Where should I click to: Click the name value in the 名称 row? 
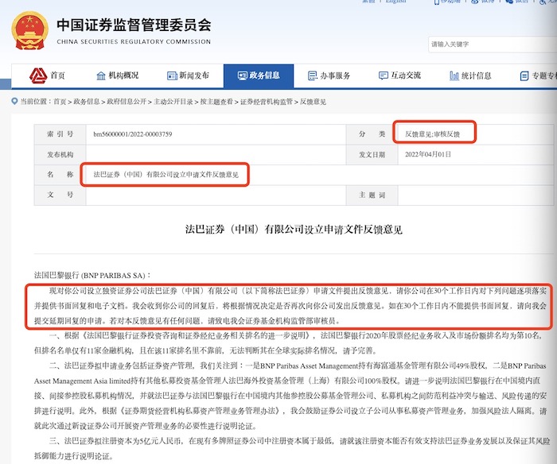[166, 175]
